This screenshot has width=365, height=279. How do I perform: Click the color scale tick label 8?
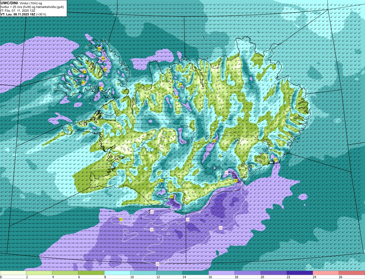point(105,277)
